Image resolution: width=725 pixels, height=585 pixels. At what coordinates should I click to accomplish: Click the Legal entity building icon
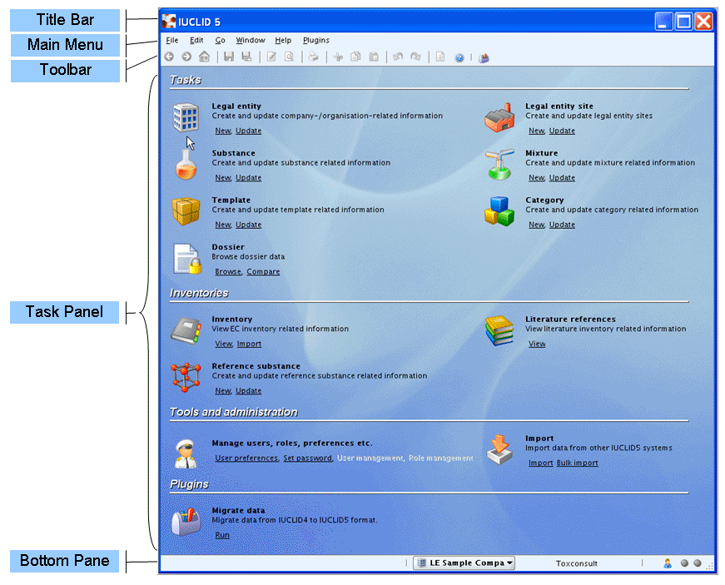pyautogui.click(x=186, y=117)
